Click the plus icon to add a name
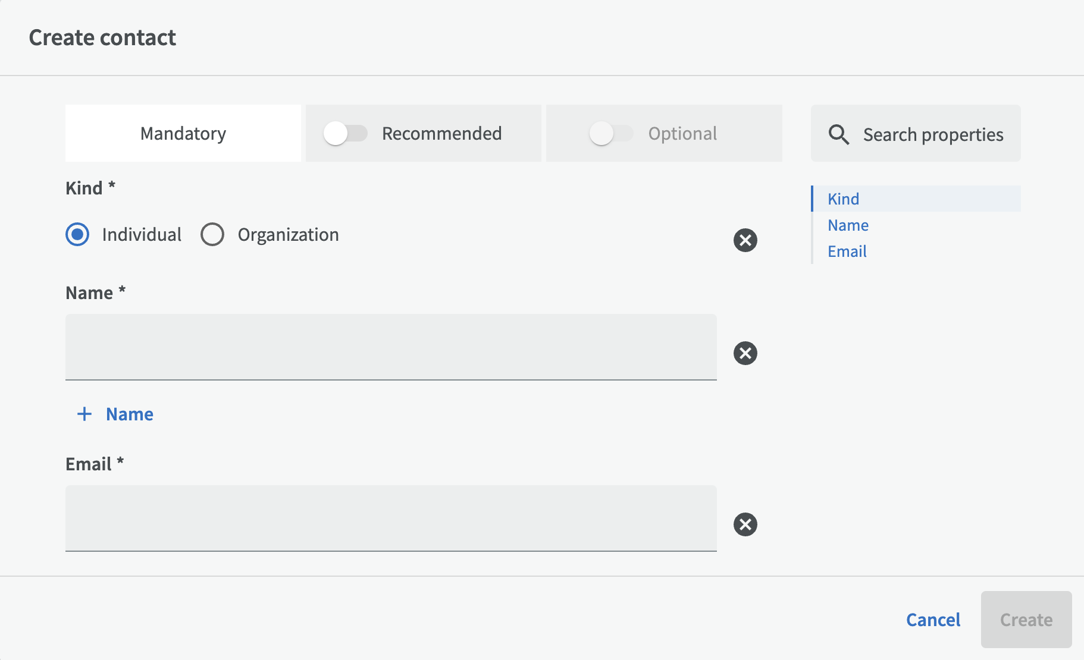1084x660 pixels. click(84, 414)
